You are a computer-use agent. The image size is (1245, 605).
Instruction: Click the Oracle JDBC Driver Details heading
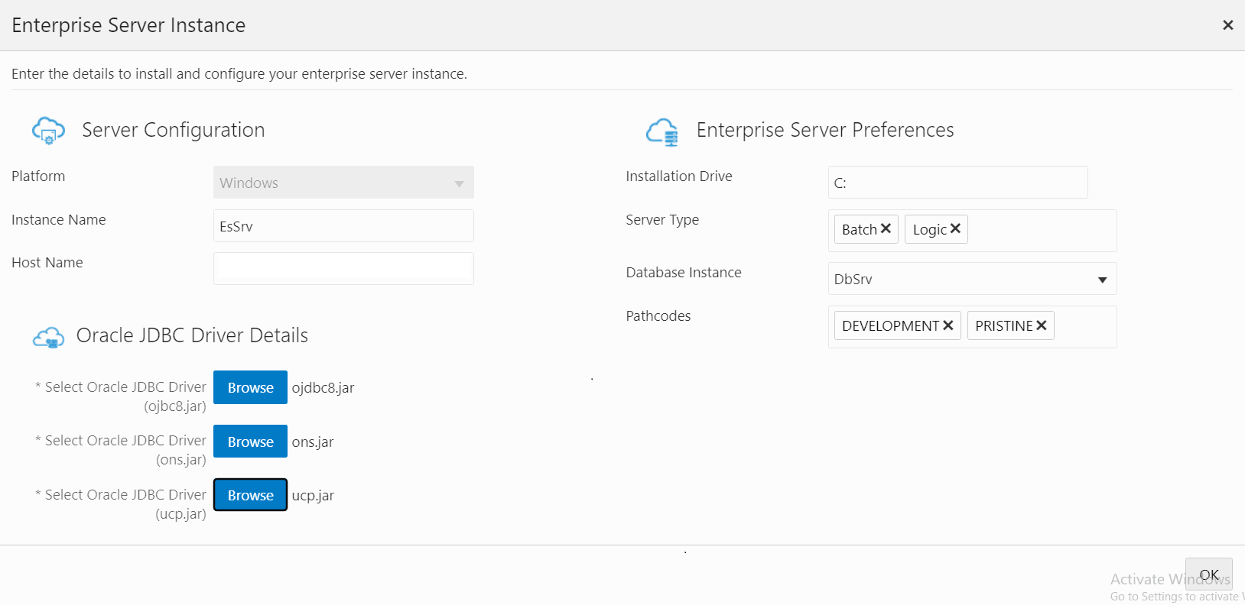point(192,335)
